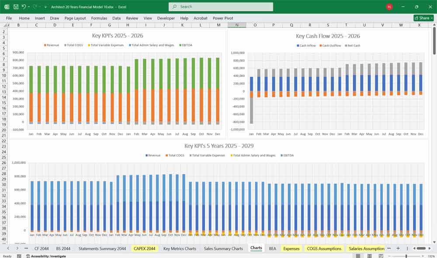
Task: Select Page Layout view from the status bar
Action: pyautogui.click(x=370, y=256)
